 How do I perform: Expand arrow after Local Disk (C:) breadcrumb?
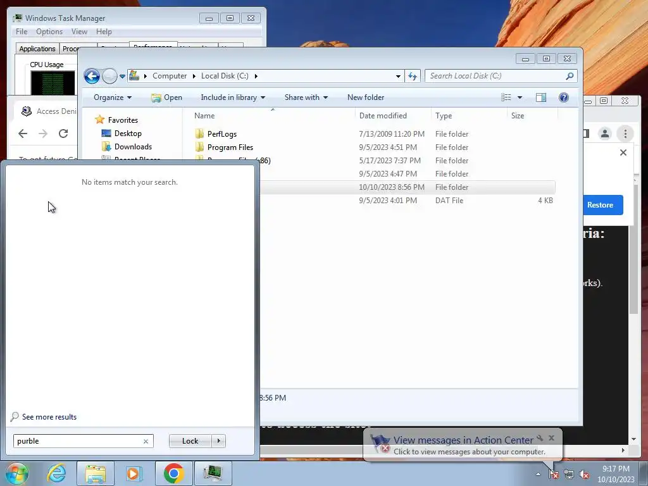(x=256, y=76)
